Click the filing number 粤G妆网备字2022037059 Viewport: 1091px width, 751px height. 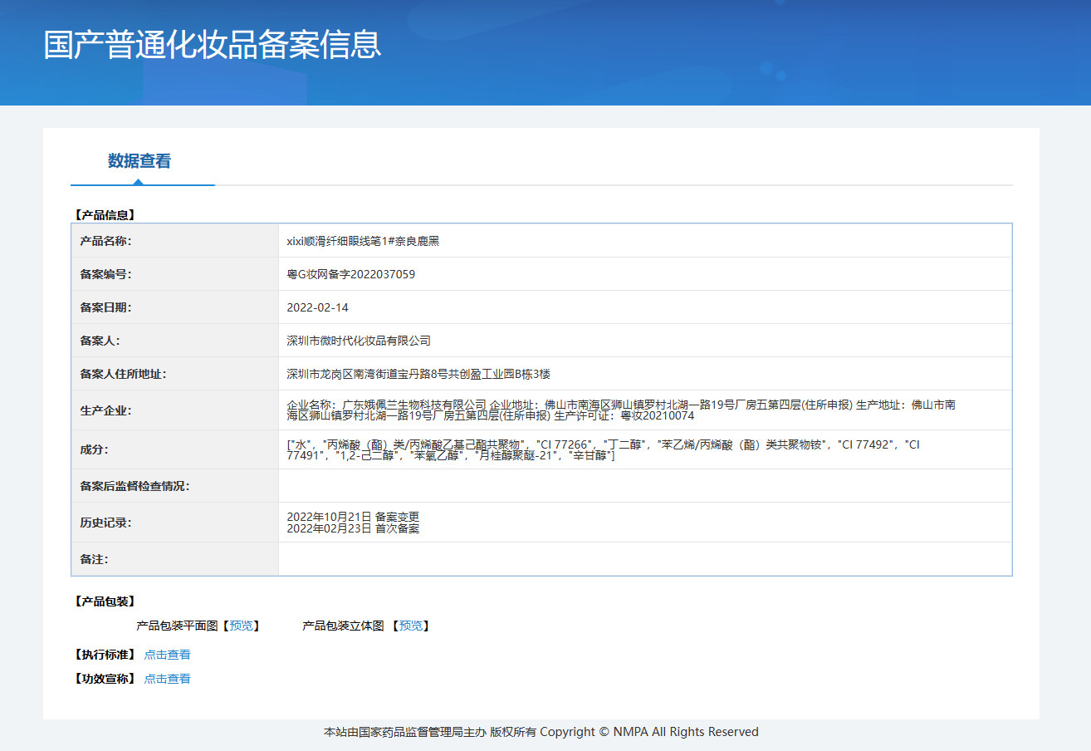pyautogui.click(x=350, y=274)
